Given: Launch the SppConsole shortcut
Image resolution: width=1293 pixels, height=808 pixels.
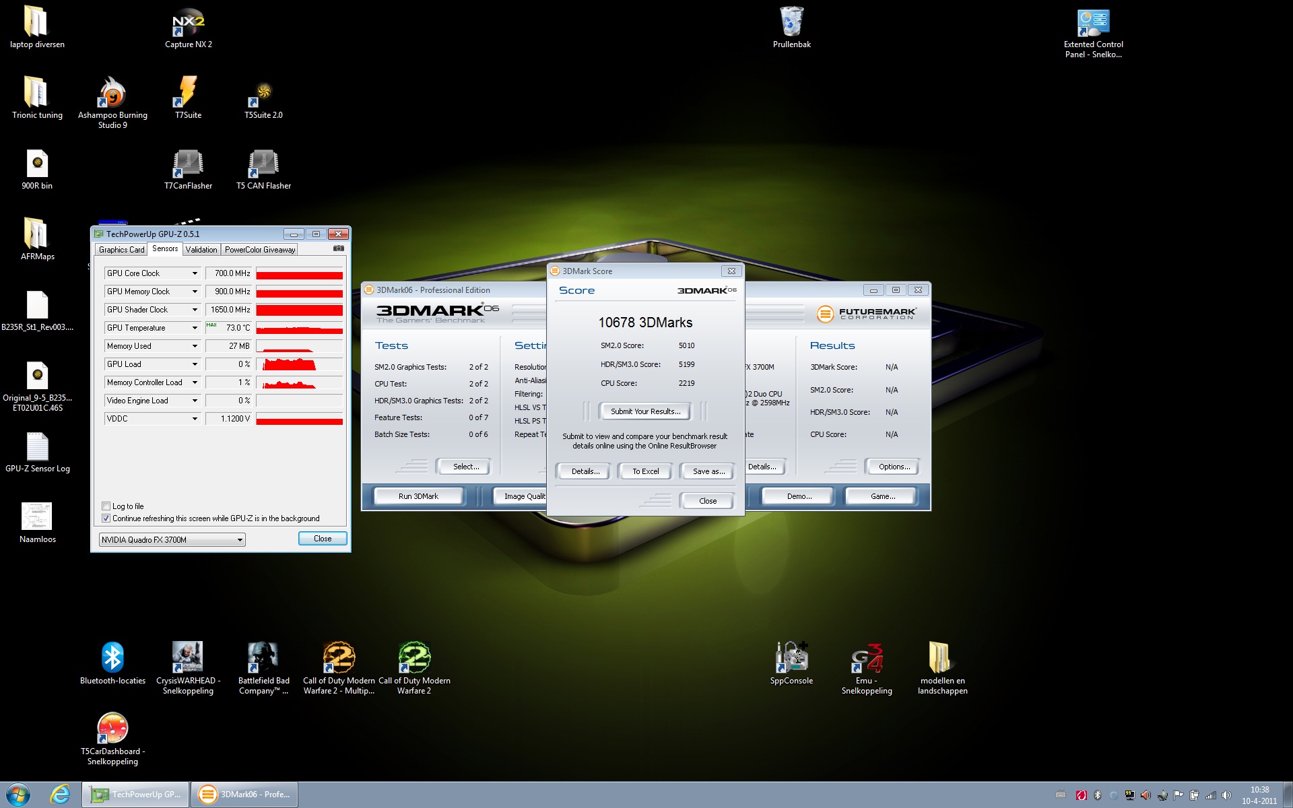Looking at the screenshot, I should point(791,663).
